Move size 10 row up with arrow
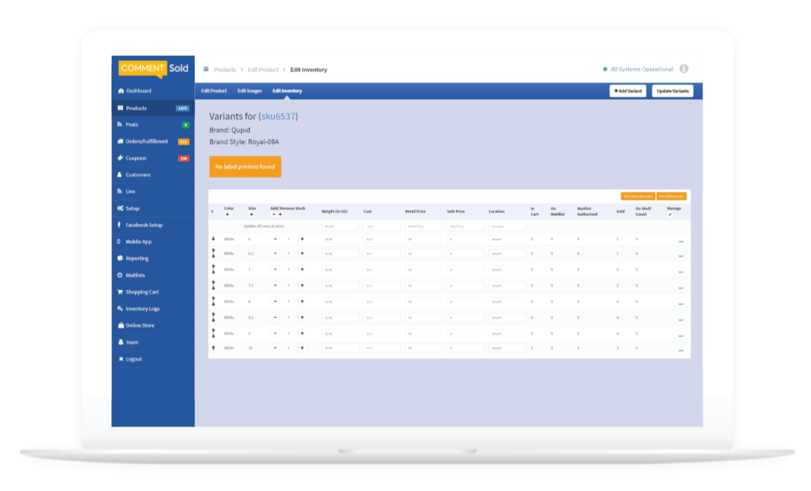This screenshot has width=811, height=491. pos(213,348)
